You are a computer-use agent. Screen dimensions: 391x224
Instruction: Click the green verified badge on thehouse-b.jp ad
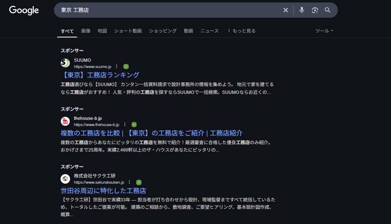pyautogui.click(x=134, y=125)
